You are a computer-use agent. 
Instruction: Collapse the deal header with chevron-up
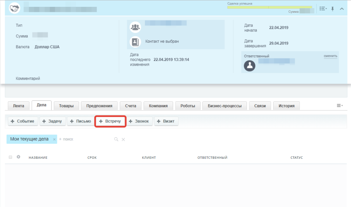click(342, 9)
